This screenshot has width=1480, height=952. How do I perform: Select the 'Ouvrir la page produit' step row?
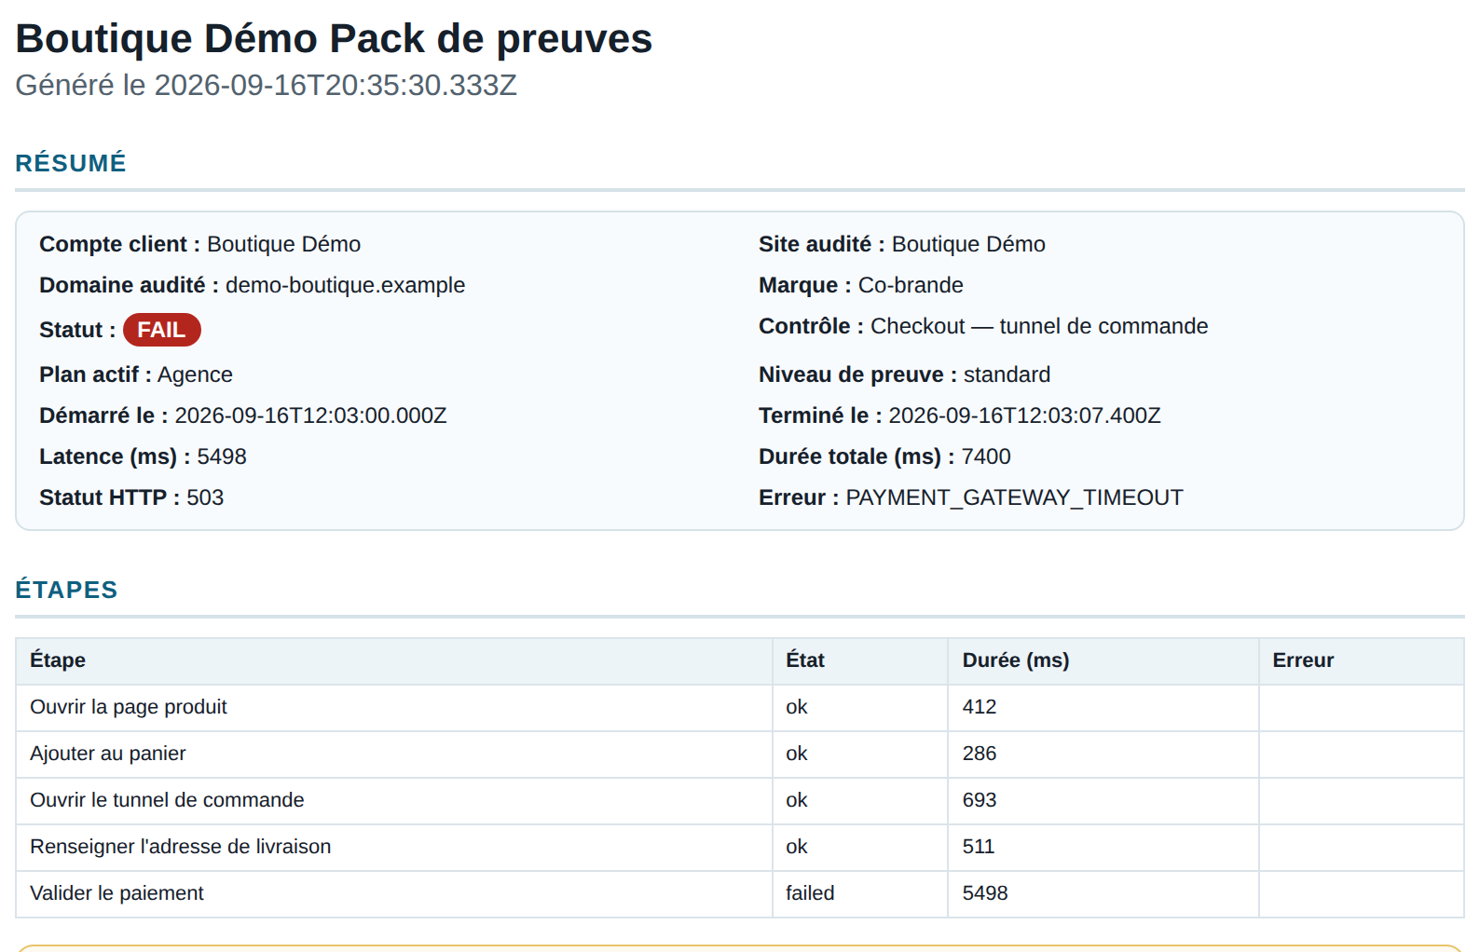click(x=740, y=708)
